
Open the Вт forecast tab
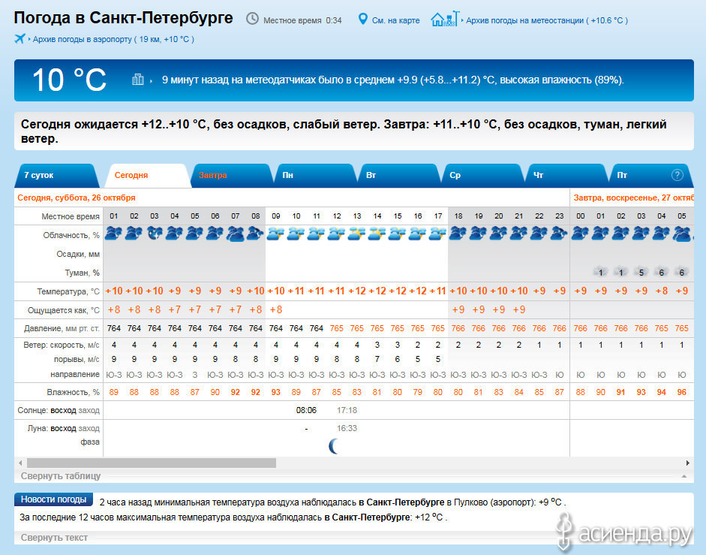399,176
